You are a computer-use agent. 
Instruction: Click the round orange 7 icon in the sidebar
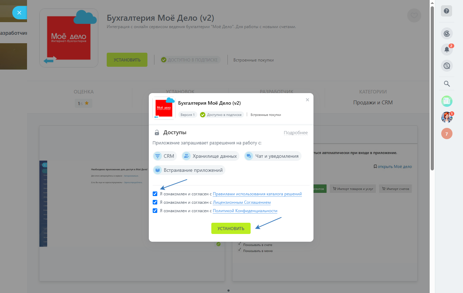(447, 134)
